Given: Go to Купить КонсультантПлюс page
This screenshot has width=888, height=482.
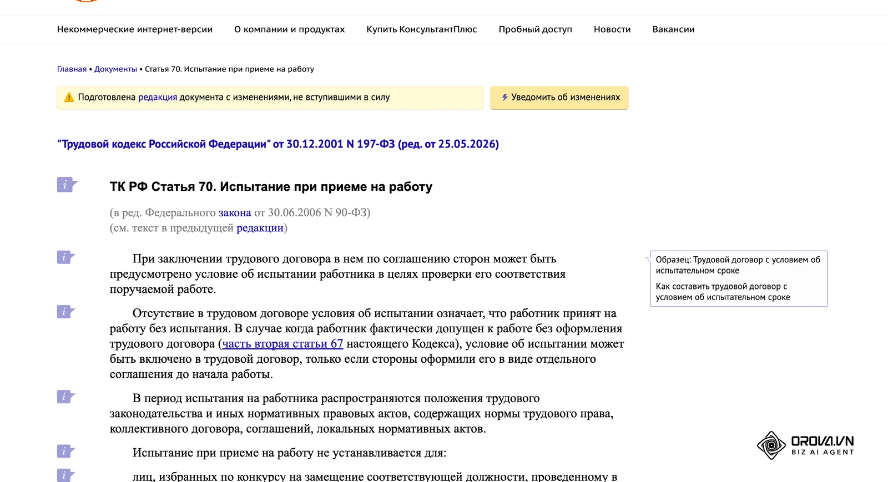Looking at the screenshot, I should [422, 29].
